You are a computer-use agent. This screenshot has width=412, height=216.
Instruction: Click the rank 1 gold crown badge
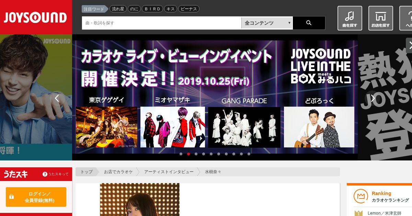[x=358, y=213]
